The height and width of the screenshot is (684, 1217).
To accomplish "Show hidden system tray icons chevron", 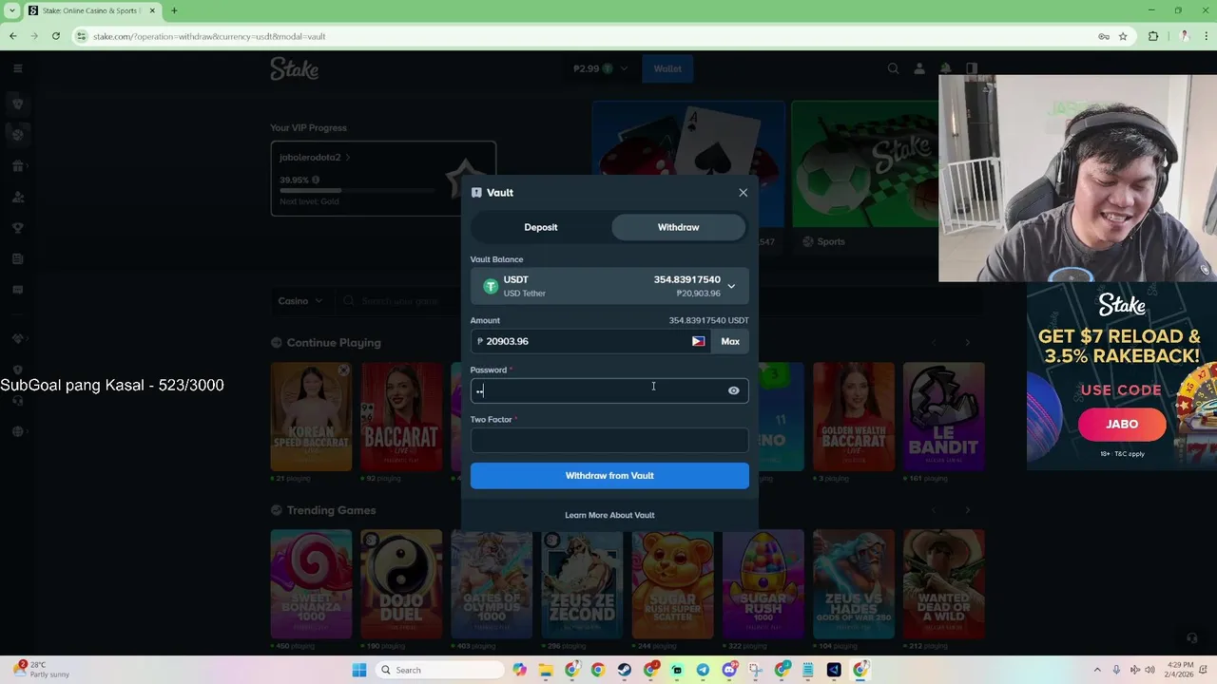I will click(x=1097, y=670).
